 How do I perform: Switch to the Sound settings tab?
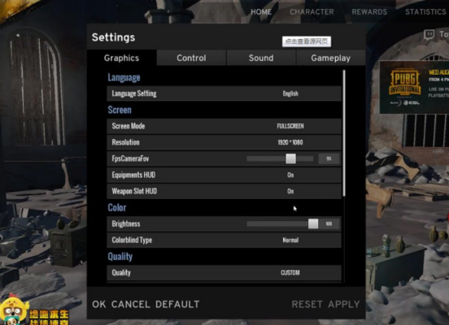click(x=261, y=58)
